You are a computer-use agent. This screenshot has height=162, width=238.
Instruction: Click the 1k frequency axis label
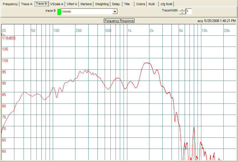click(x=130, y=31)
